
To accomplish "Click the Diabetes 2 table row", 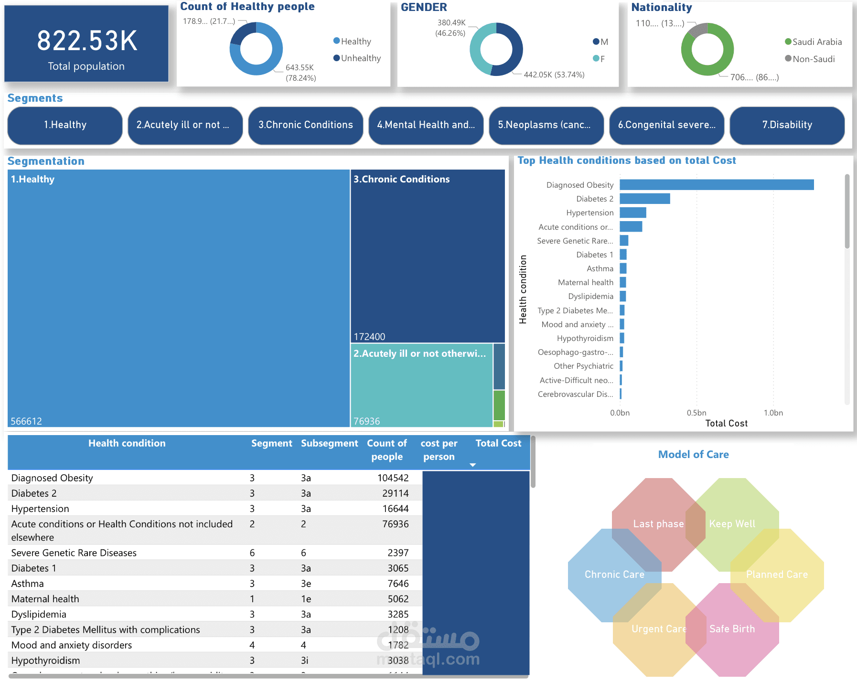I will pyautogui.click(x=215, y=493).
